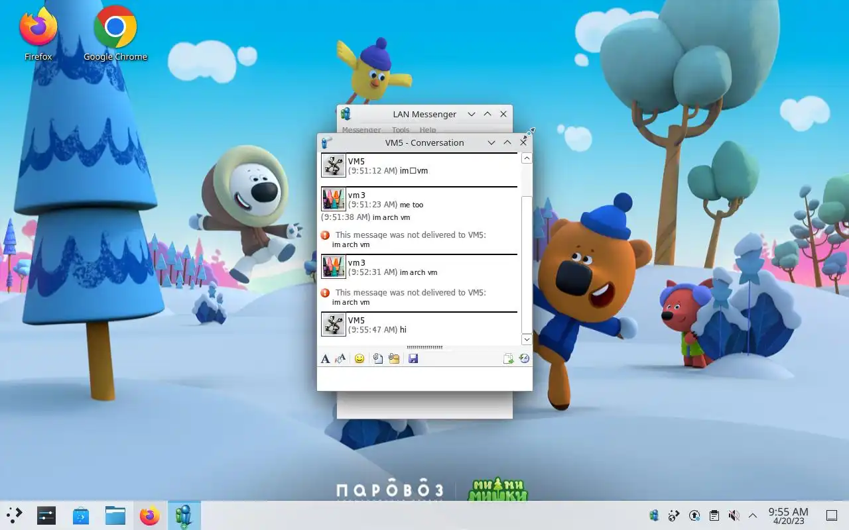Save the conversation with the floppy icon
849x530 pixels.
413,358
